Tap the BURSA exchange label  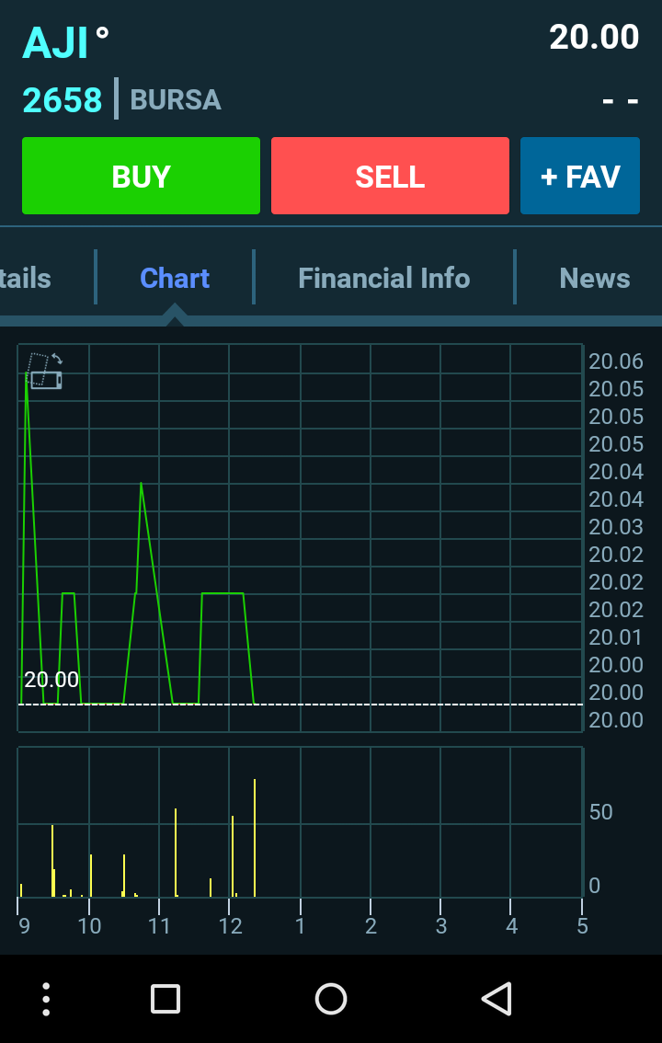click(x=176, y=99)
